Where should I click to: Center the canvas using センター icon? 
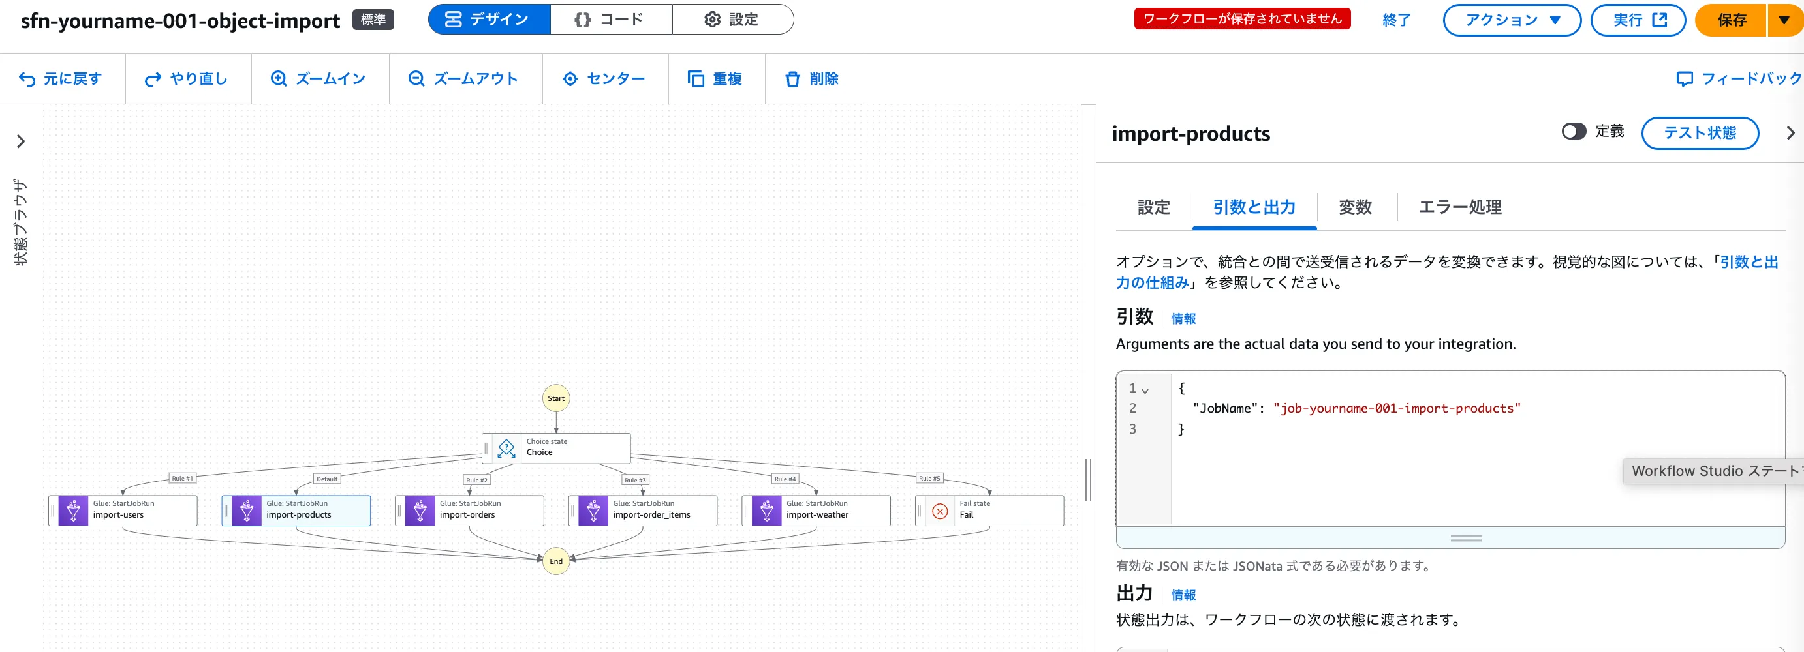pyautogui.click(x=570, y=79)
